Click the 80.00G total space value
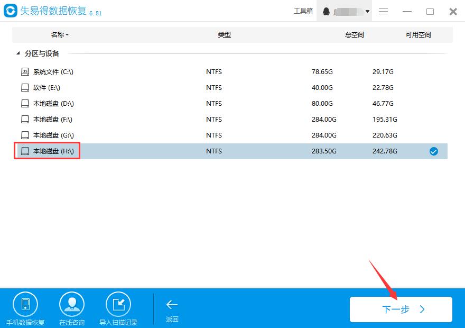The height and width of the screenshot is (328, 465). pos(322,104)
